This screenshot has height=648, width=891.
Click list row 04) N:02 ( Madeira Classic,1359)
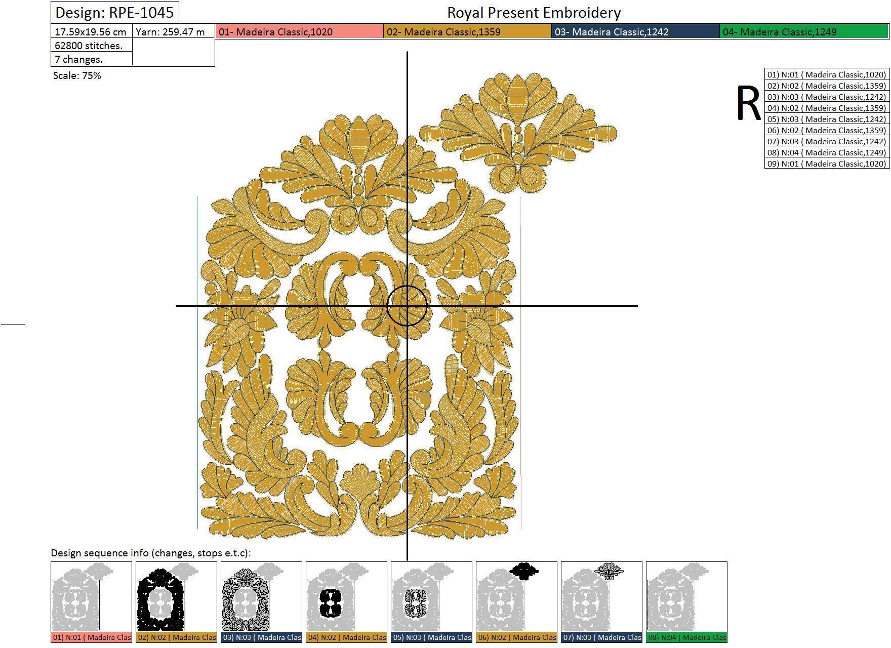[827, 108]
